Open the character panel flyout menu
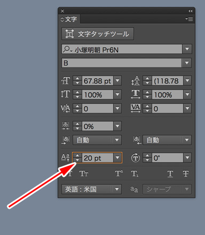205x235 pixels. coord(189,19)
